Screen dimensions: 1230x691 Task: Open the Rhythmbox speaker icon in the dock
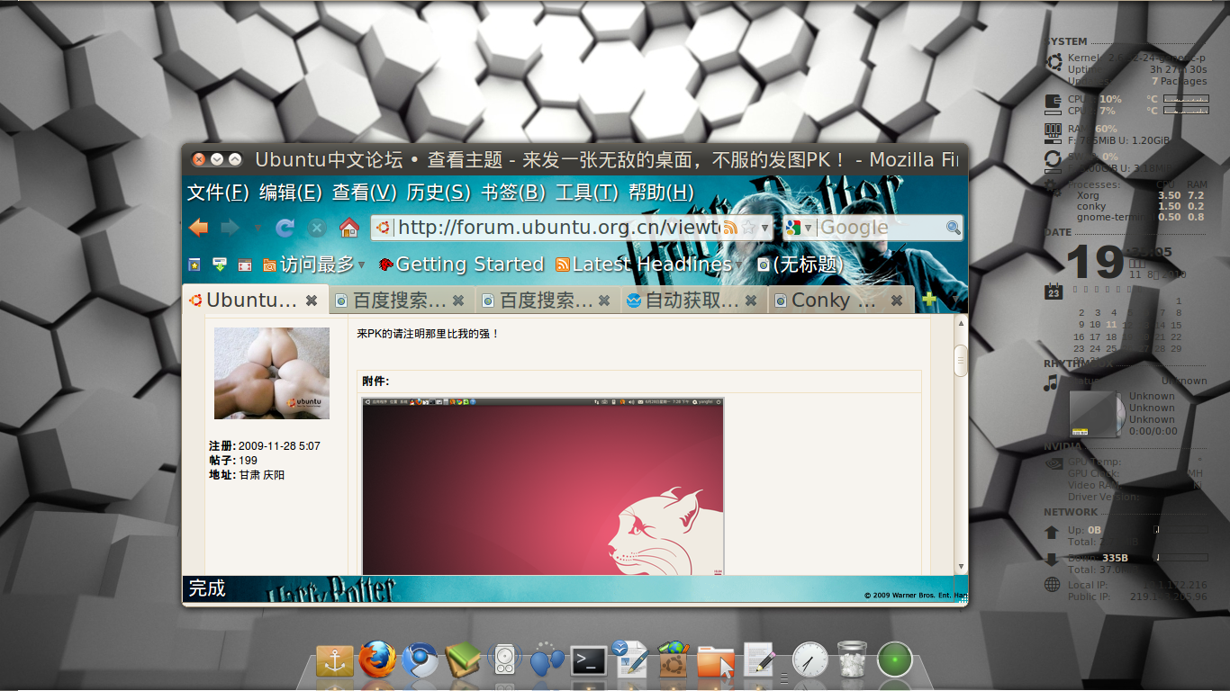[504, 660]
